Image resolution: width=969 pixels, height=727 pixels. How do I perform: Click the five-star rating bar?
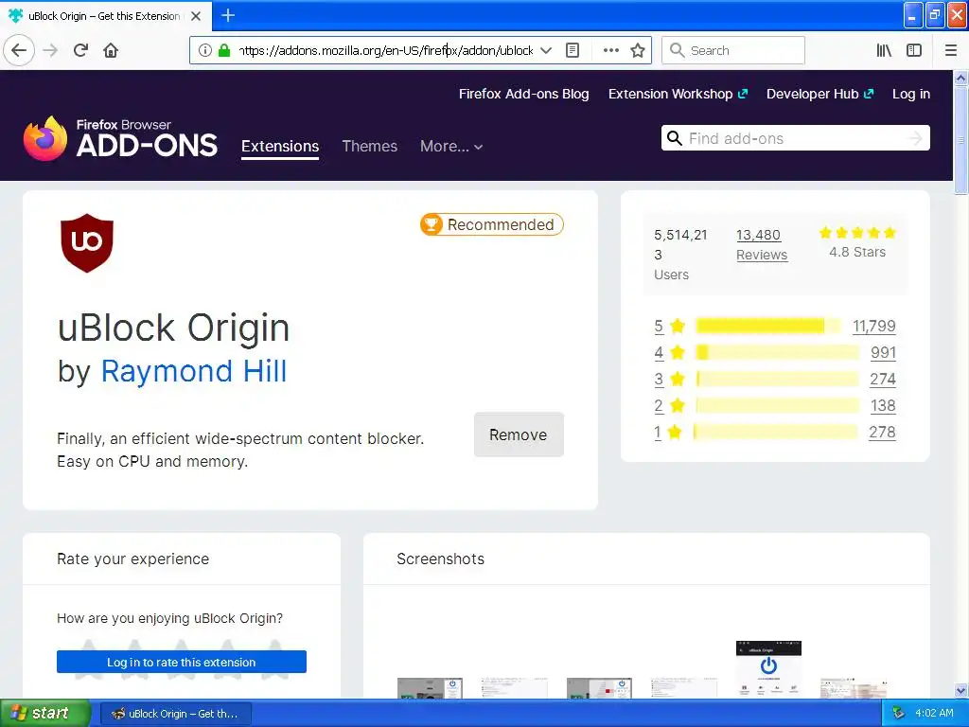pyautogui.click(x=768, y=326)
